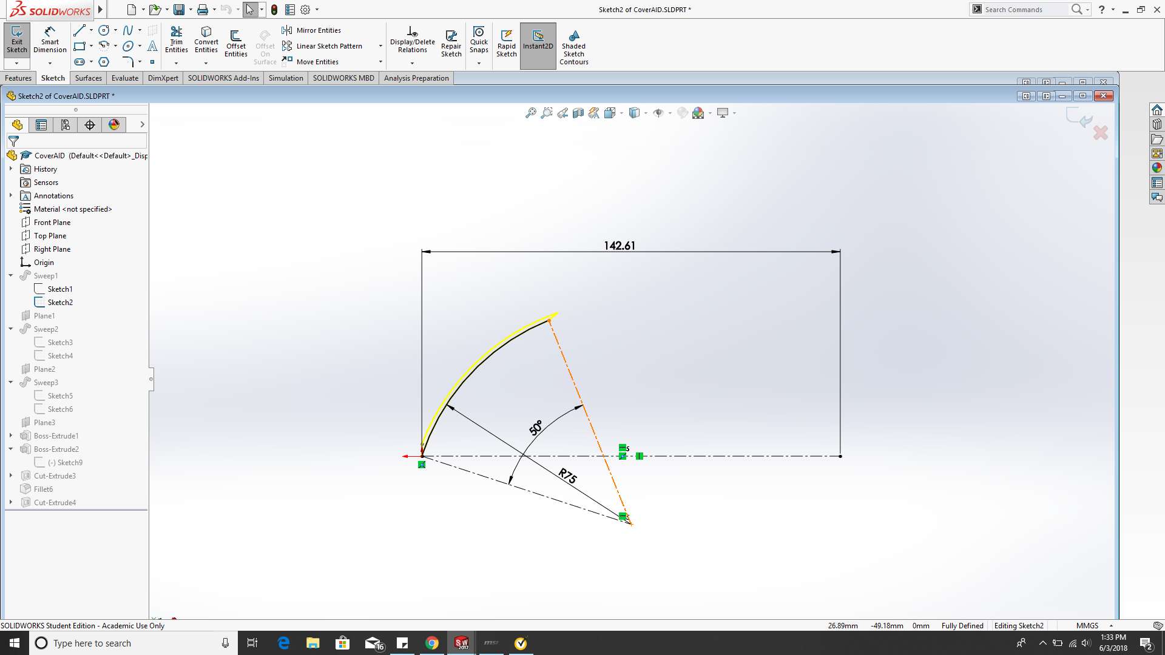The width and height of the screenshot is (1165, 655).
Task: Click Zoom to Area icon
Action: click(547, 113)
